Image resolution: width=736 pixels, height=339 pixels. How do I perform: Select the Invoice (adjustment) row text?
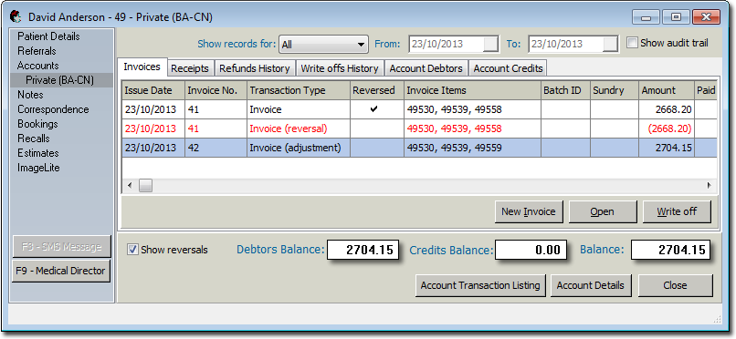tap(295, 148)
